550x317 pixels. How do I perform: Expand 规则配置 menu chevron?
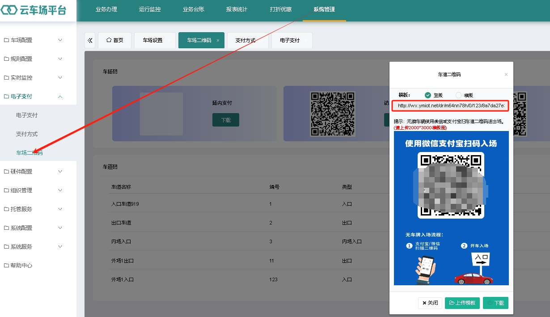pyautogui.click(x=60, y=59)
